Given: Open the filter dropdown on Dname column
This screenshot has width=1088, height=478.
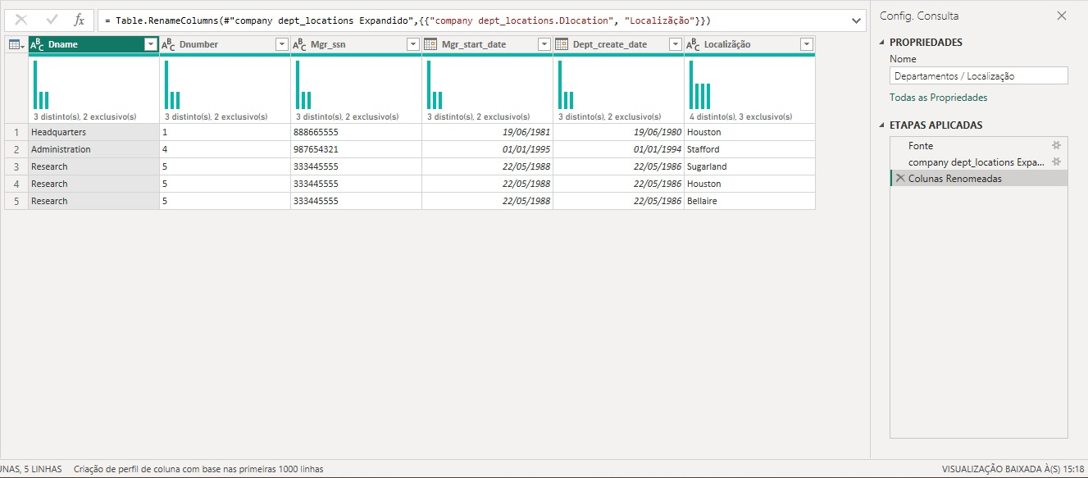Looking at the screenshot, I should 151,43.
